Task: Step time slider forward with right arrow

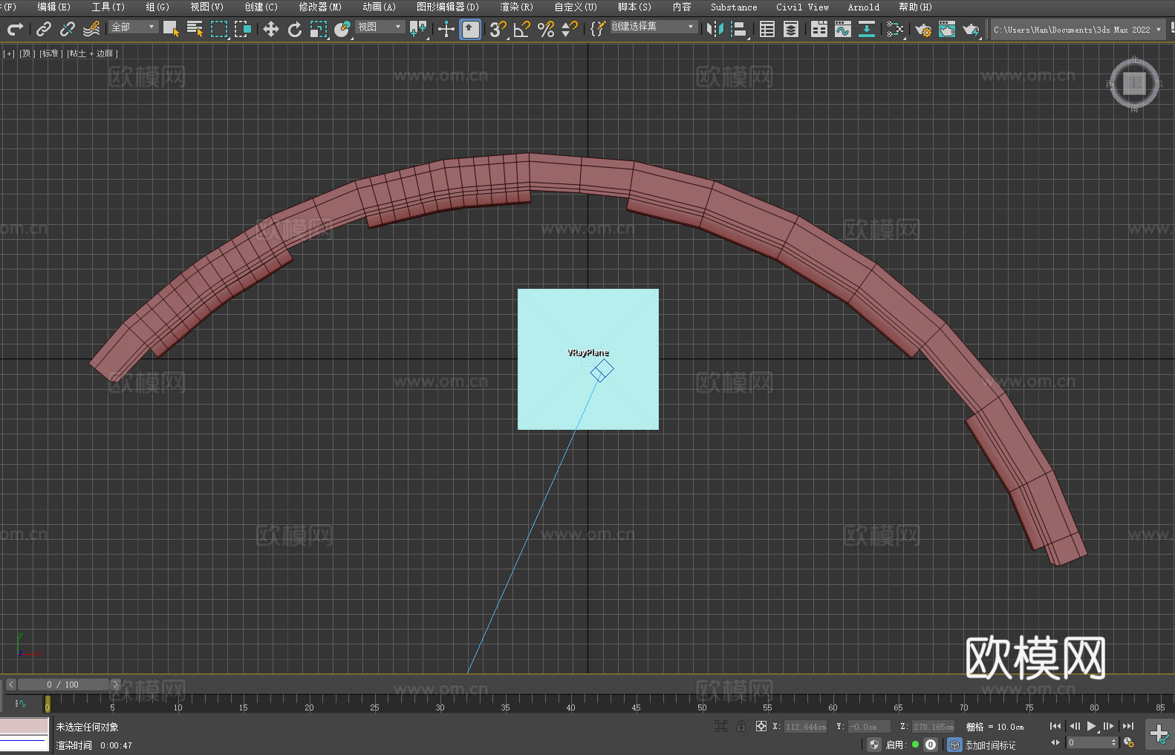Action: (115, 684)
